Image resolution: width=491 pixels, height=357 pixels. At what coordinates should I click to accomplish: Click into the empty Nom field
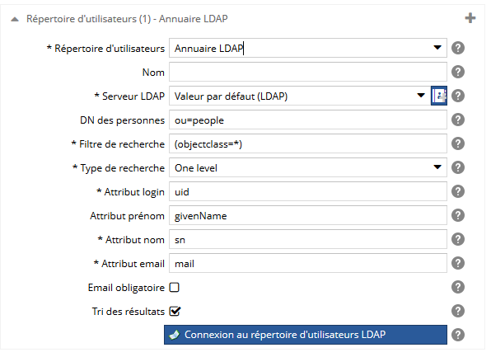[308, 72]
